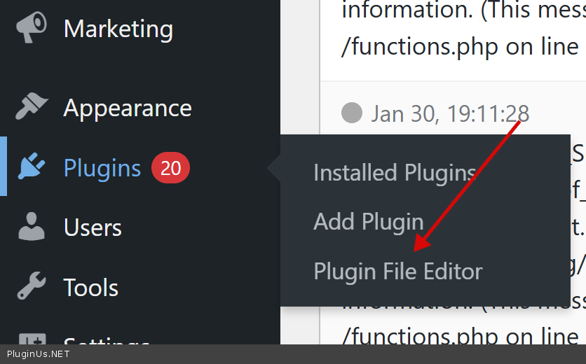
Task: Click the Users person icon
Action: (31, 227)
